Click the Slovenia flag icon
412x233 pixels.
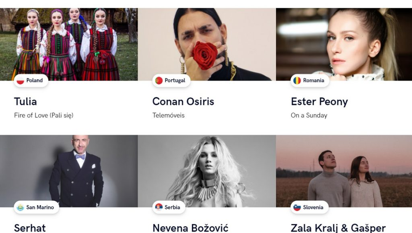point(297,207)
